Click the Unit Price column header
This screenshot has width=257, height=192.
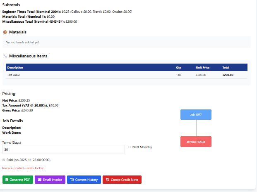click(x=203, y=68)
